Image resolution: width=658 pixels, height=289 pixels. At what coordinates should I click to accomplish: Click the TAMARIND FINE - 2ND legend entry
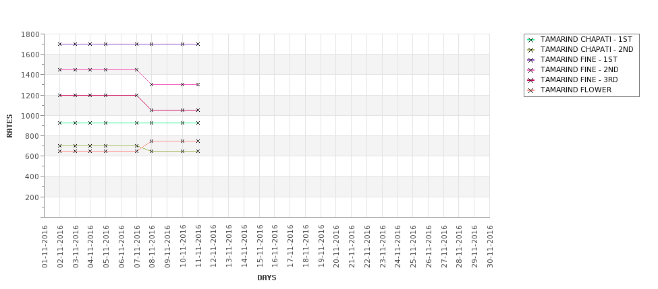tap(572, 69)
